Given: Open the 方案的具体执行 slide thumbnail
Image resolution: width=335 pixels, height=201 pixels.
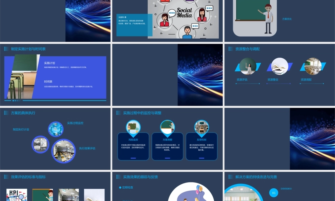Looking at the screenshot, I should [55, 139].
